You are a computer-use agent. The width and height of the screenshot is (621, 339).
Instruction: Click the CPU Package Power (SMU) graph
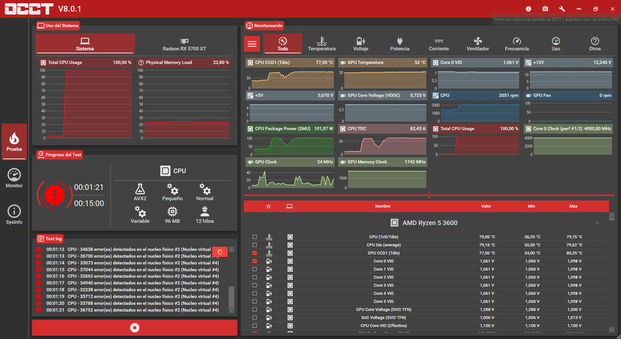[x=290, y=140]
